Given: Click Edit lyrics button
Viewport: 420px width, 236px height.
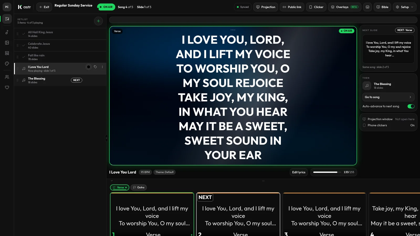Looking at the screenshot, I should (299, 172).
